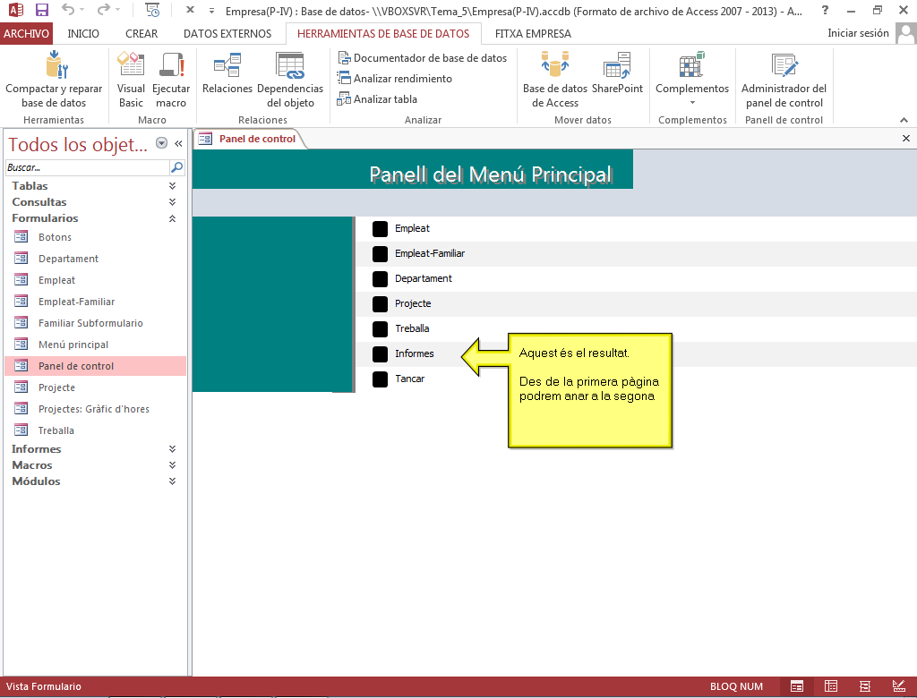This screenshot has width=917, height=698.
Task: Click the Tancar switchboard button
Action: point(380,379)
